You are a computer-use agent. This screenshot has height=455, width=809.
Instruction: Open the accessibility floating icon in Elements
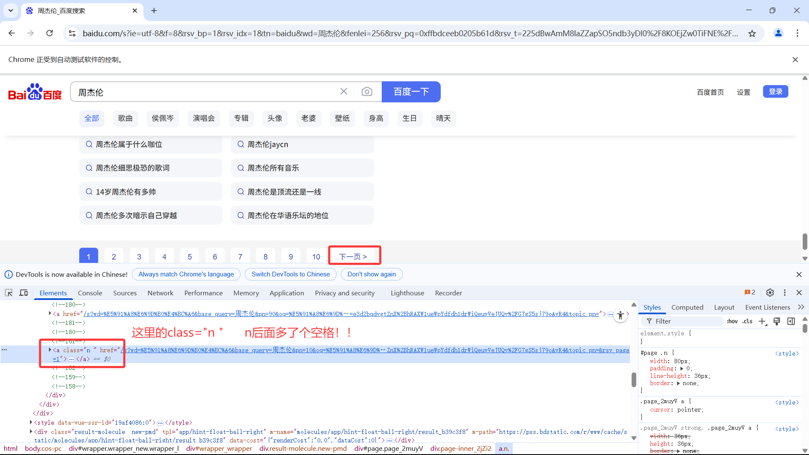(x=620, y=316)
